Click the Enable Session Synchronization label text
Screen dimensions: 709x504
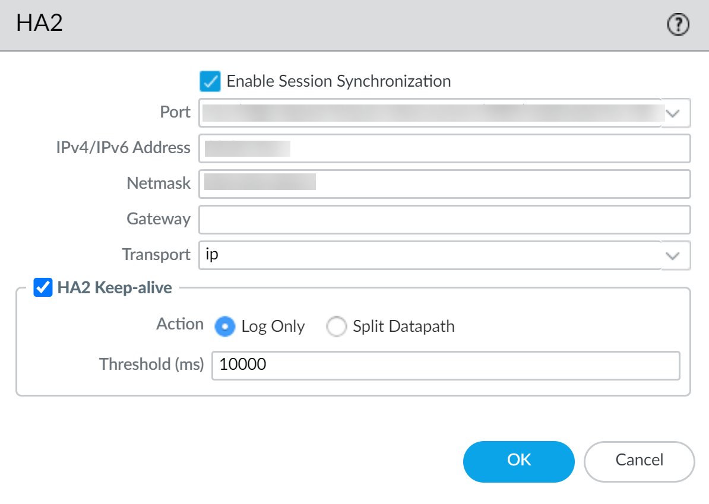[x=338, y=81]
